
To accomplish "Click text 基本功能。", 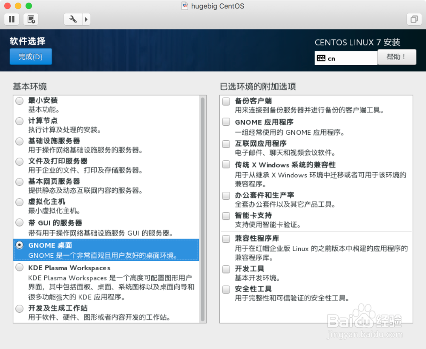I will (x=44, y=110).
